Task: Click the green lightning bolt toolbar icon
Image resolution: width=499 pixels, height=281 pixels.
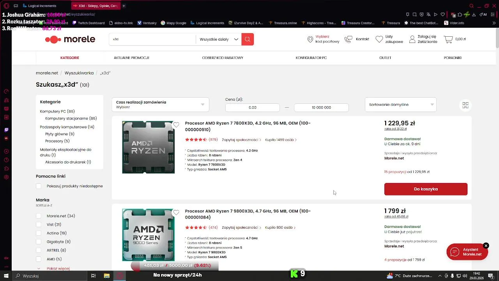Action: point(467,14)
